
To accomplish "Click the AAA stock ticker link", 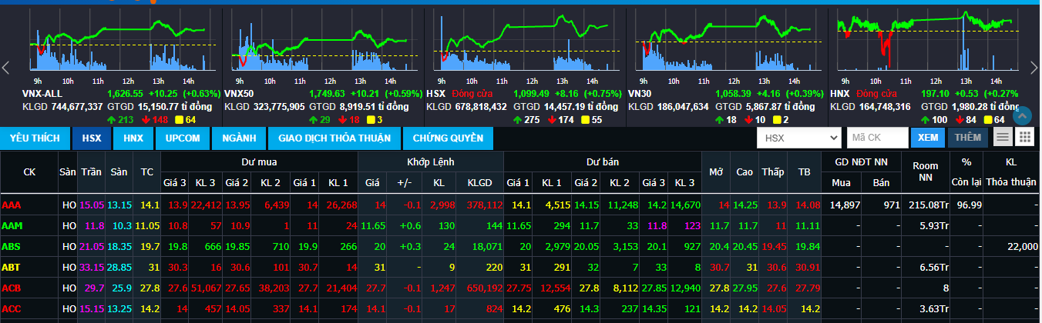I will pos(12,205).
